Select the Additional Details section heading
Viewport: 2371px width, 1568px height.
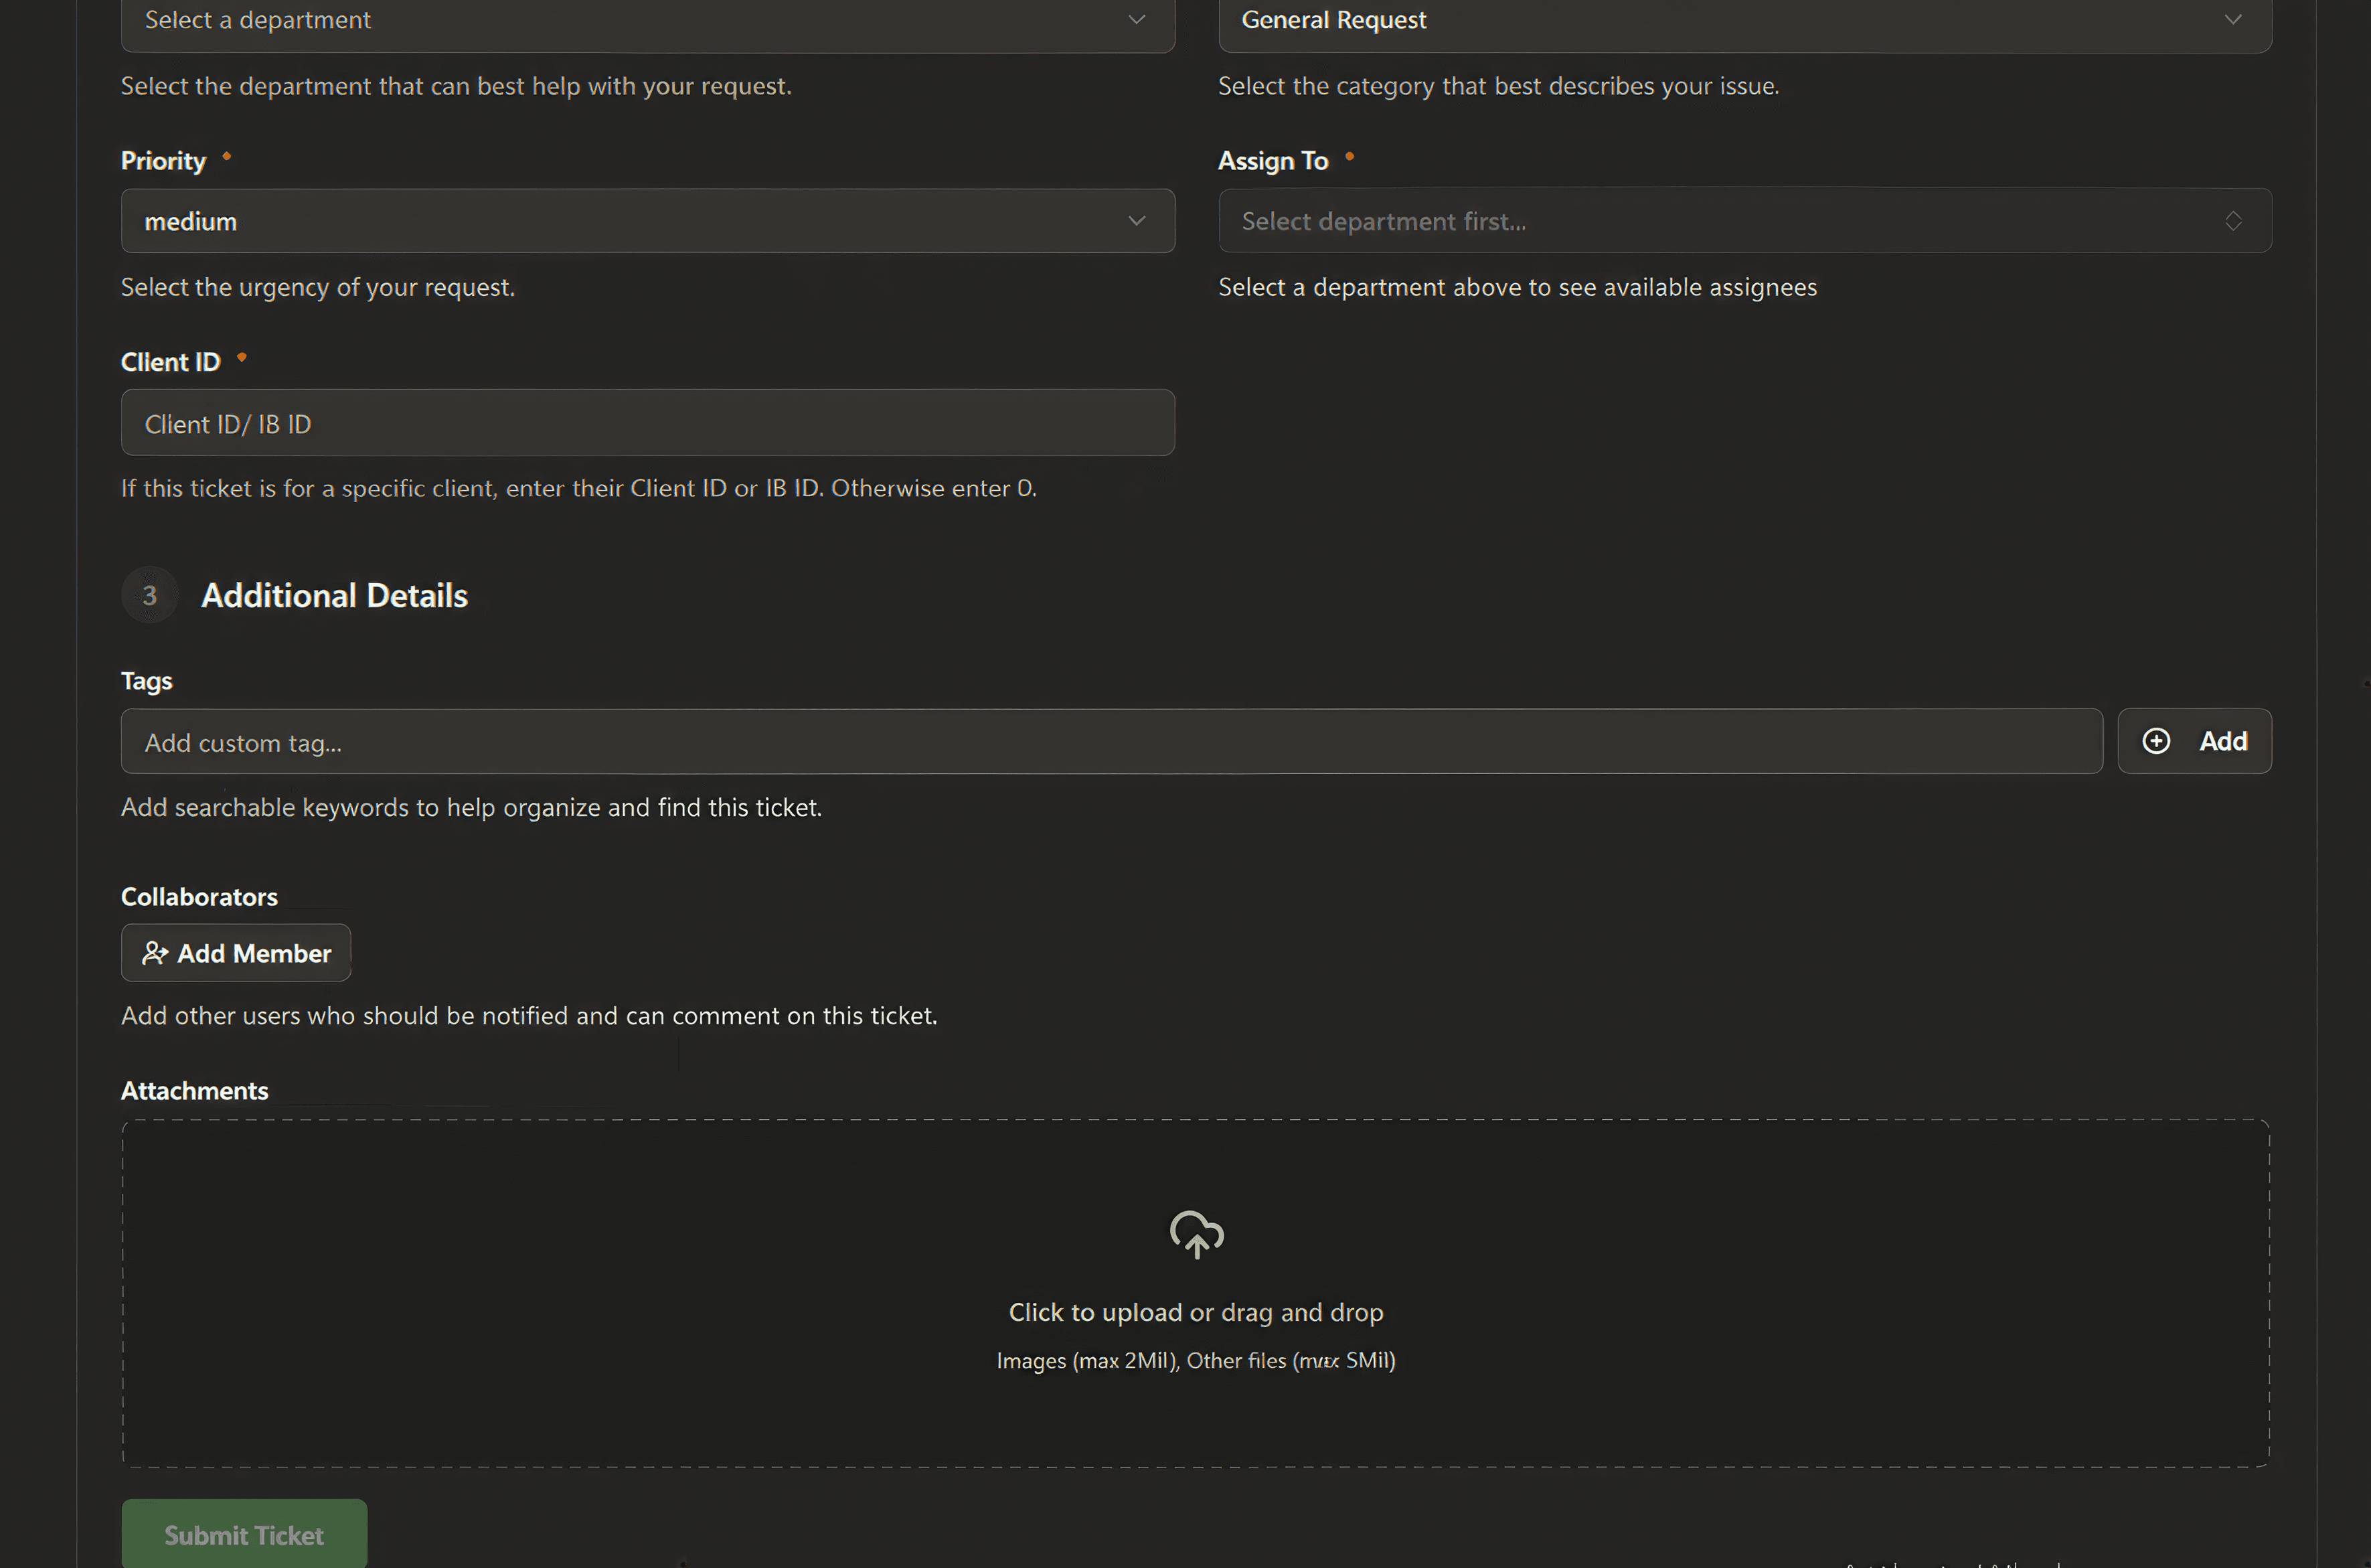pos(334,594)
